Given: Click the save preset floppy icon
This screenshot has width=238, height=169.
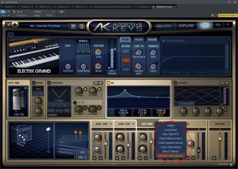Looking at the screenshot, I should tap(82, 26).
